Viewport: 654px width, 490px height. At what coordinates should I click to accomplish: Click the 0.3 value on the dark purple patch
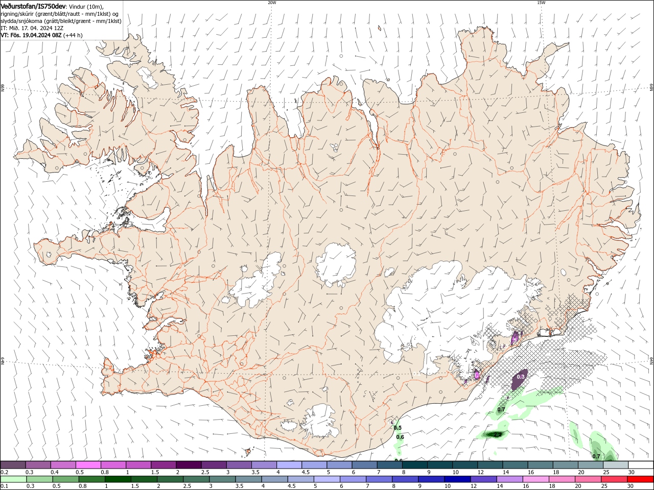pyautogui.click(x=521, y=377)
